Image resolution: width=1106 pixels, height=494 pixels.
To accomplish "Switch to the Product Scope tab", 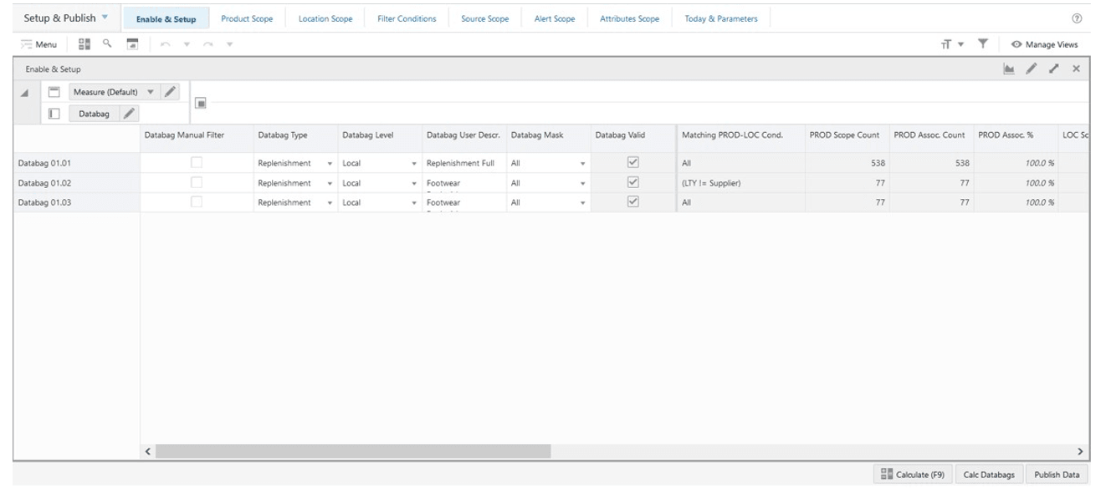I will [246, 17].
